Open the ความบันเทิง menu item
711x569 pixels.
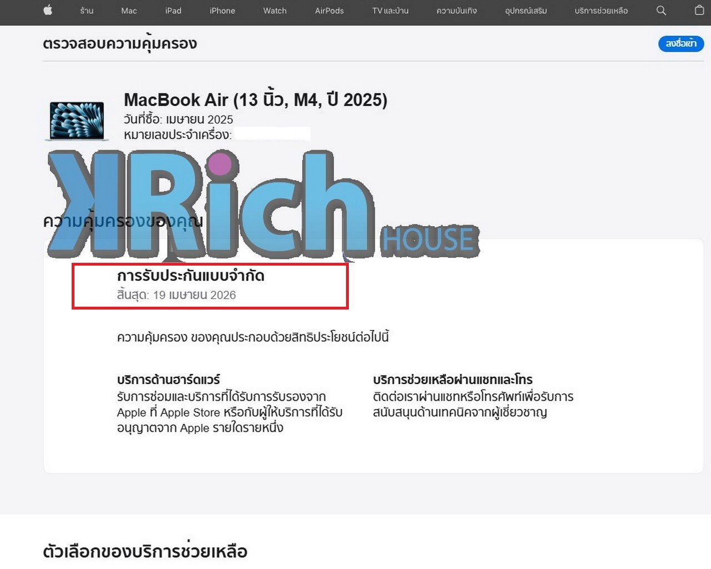pyautogui.click(x=457, y=11)
